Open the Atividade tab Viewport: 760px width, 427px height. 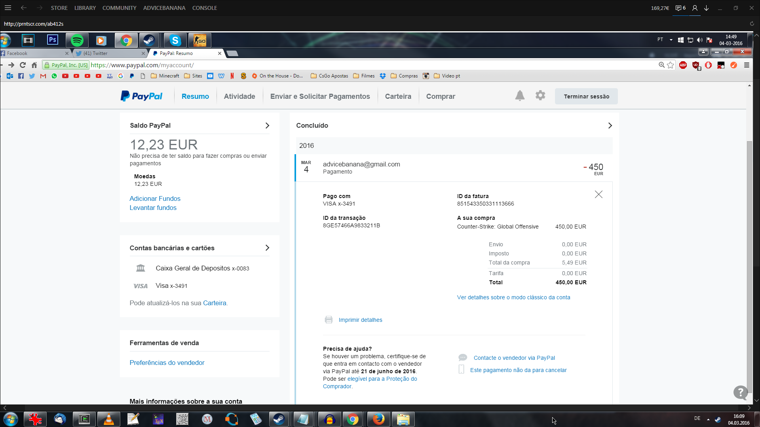coord(239,96)
